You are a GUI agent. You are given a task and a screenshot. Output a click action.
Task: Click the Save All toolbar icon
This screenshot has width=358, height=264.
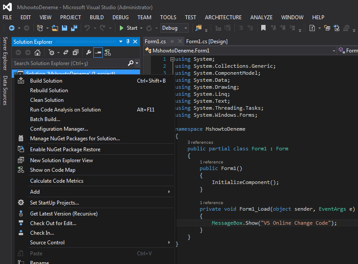click(x=74, y=28)
